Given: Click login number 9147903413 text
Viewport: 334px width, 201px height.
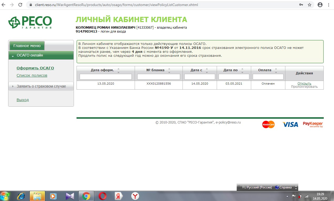Looking at the screenshot, I should click(87, 32).
